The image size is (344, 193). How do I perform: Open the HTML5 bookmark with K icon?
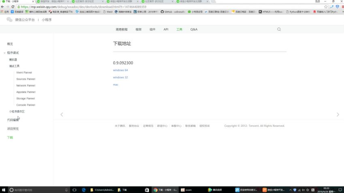tap(270, 12)
